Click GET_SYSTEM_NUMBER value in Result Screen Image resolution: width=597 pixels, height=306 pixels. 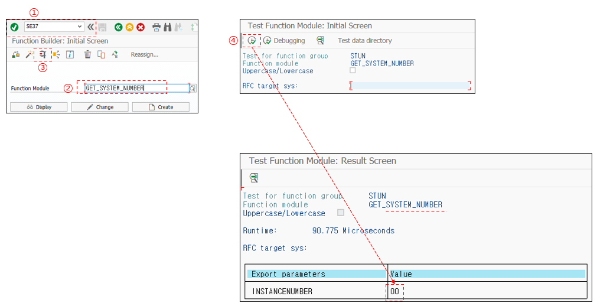(405, 204)
